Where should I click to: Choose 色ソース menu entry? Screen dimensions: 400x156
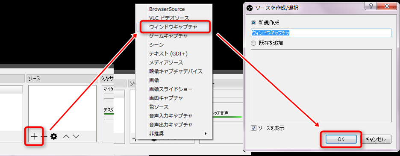[x=174, y=107]
